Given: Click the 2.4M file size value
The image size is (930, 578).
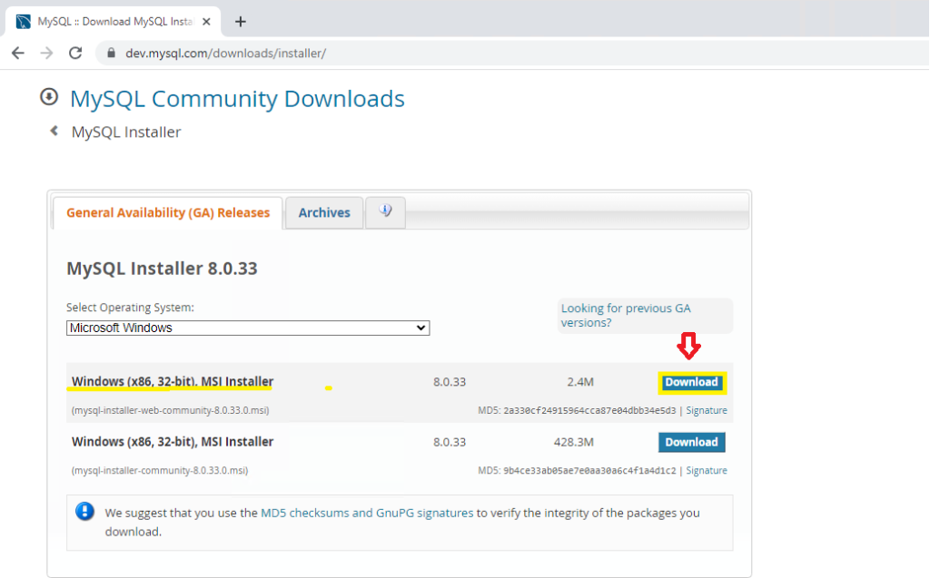Looking at the screenshot, I should point(580,382).
